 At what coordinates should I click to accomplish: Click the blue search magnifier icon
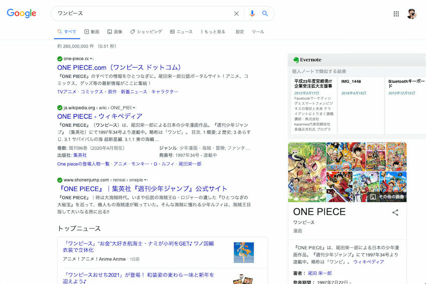[265, 14]
